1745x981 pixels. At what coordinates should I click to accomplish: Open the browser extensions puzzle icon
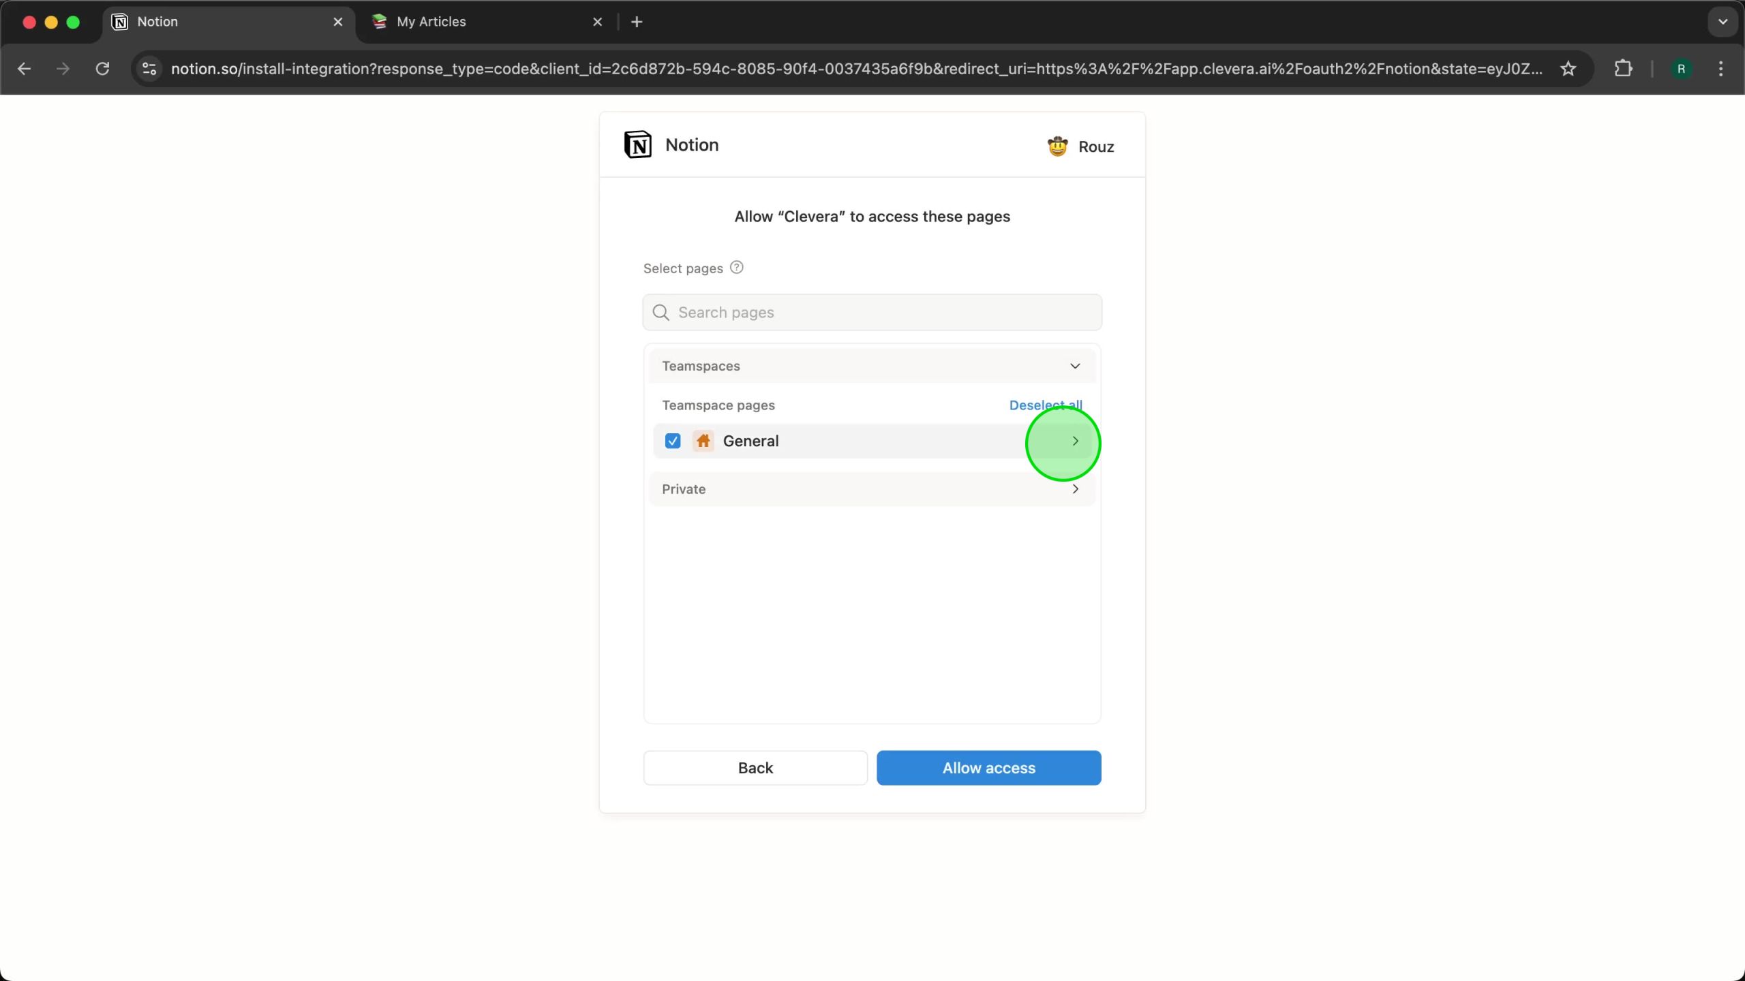(x=1623, y=69)
